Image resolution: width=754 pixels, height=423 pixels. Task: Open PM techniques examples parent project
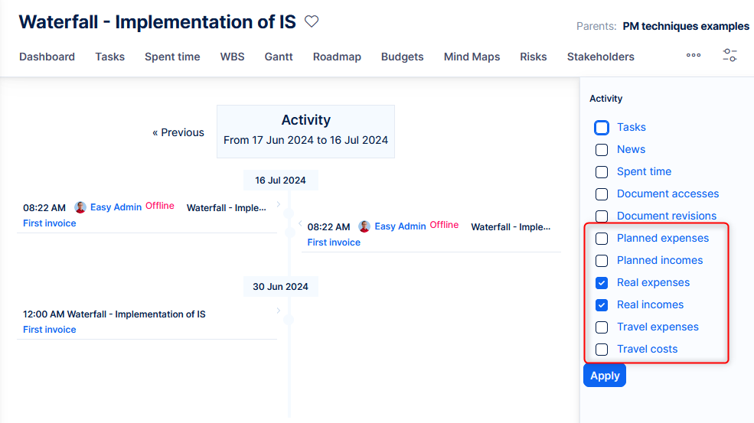point(686,26)
